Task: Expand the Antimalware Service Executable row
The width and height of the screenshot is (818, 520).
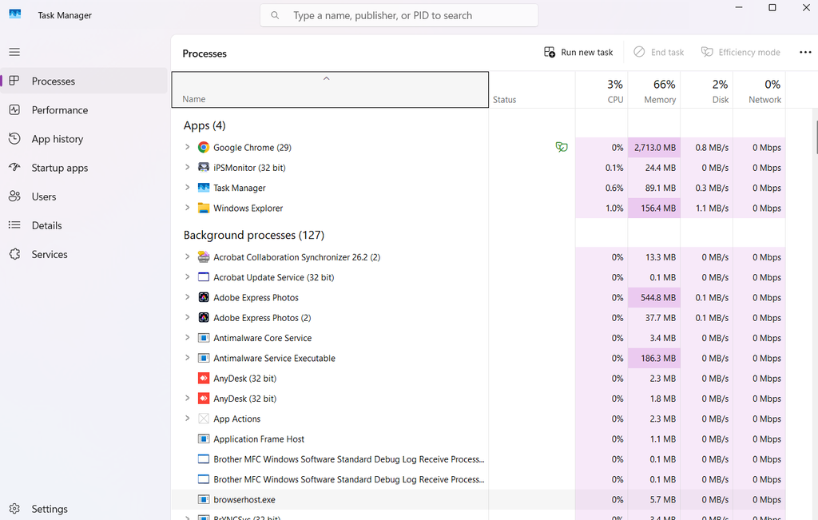Action: [x=187, y=358]
